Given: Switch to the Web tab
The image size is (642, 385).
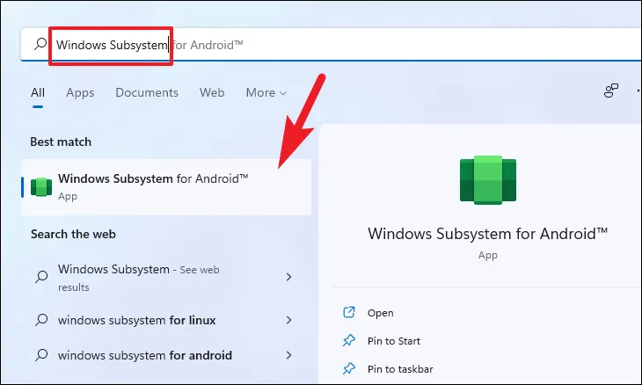Looking at the screenshot, I should click(212, 92).
